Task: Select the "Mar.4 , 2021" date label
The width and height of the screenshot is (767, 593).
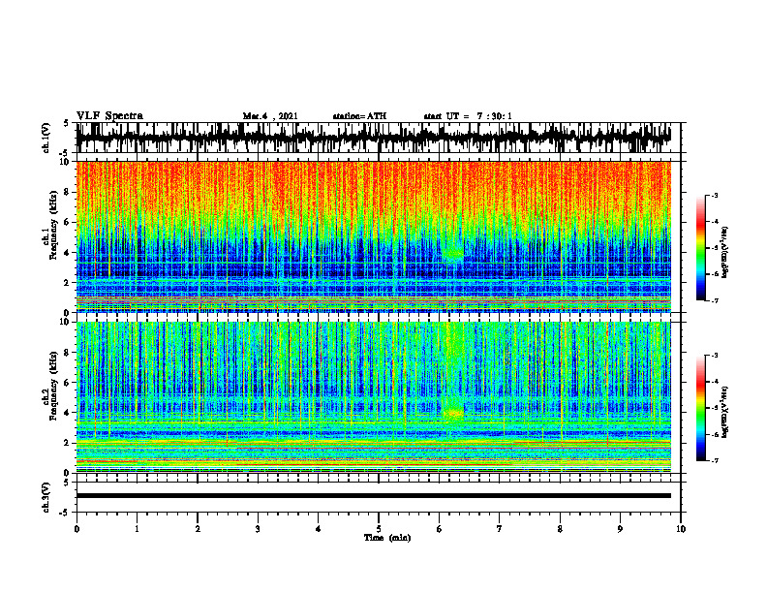Action: [270, 116]
